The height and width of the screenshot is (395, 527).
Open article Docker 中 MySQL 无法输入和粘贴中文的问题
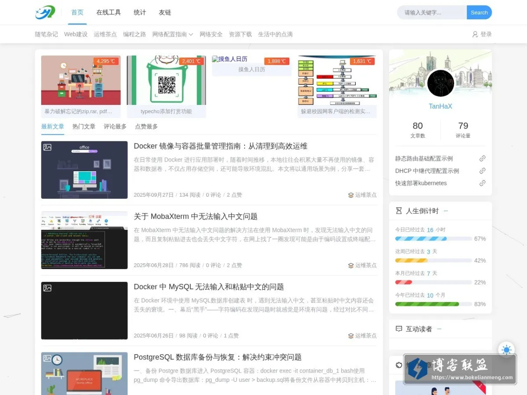pyautogui.click(x=209, y=287)
